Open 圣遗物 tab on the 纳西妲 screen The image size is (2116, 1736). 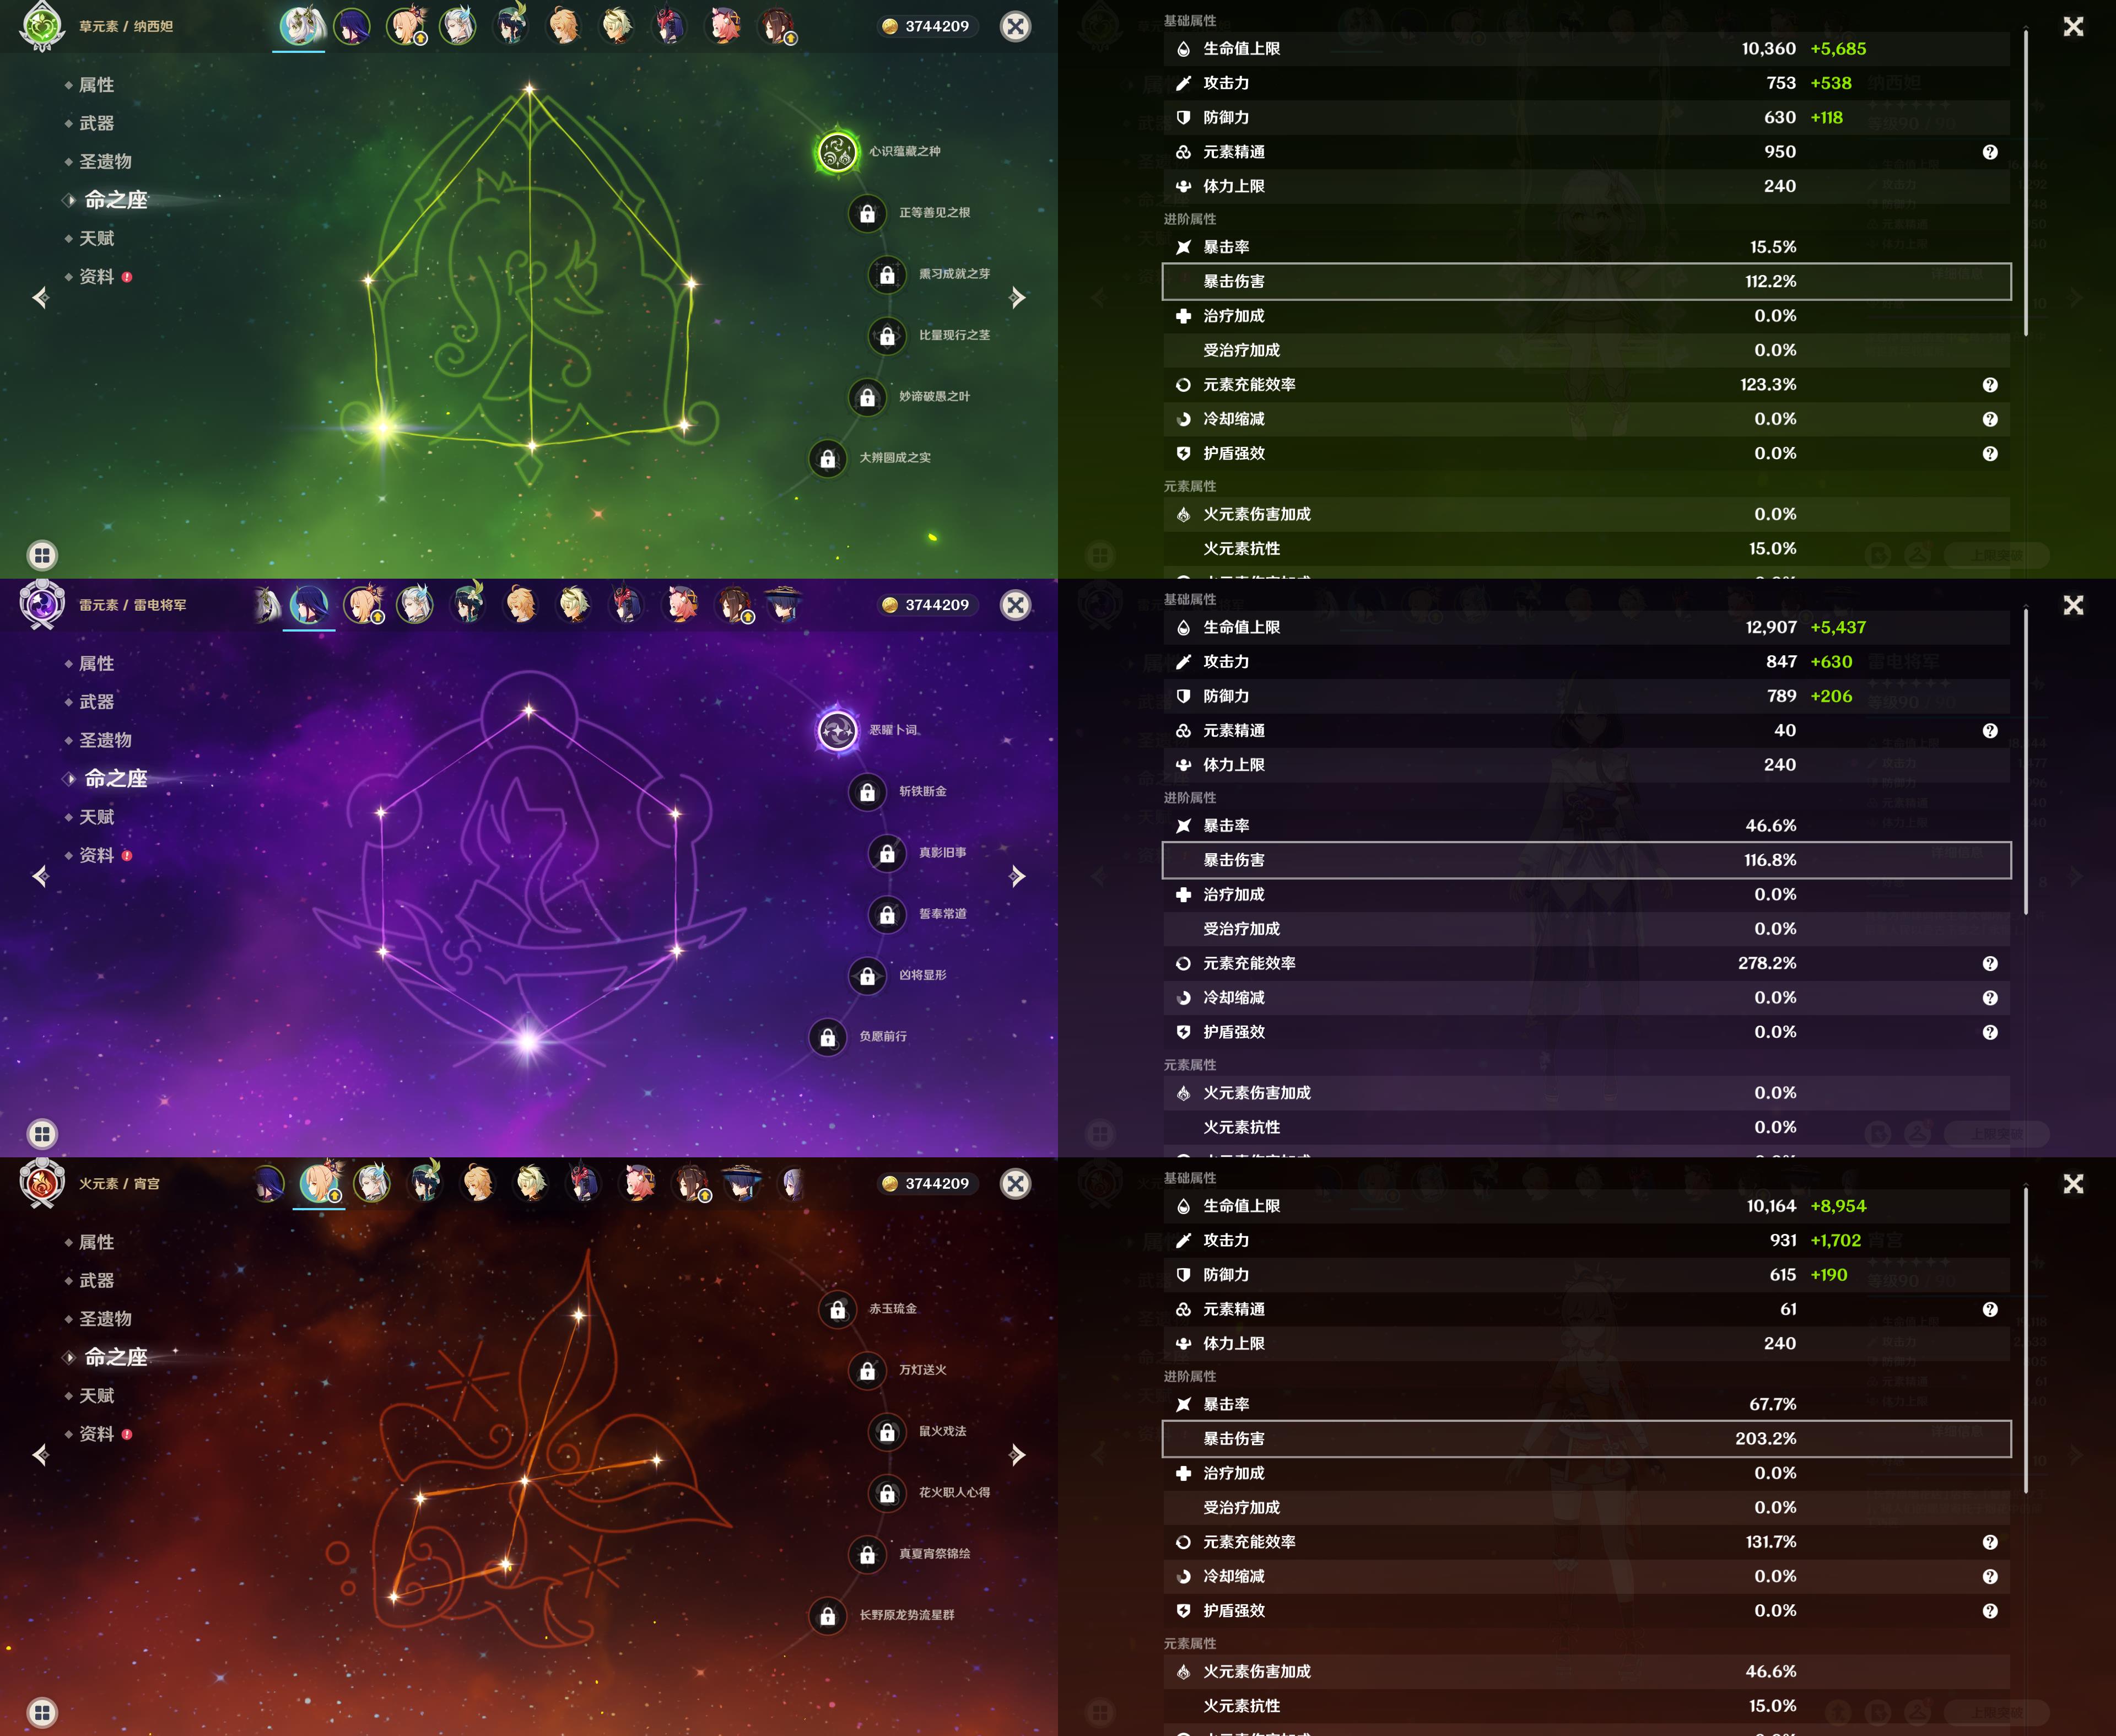pos(105,162)
